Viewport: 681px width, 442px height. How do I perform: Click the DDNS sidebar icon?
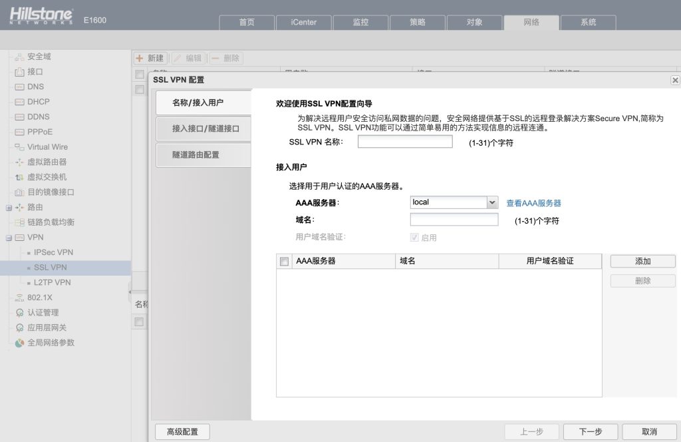[x=19, y=117]
